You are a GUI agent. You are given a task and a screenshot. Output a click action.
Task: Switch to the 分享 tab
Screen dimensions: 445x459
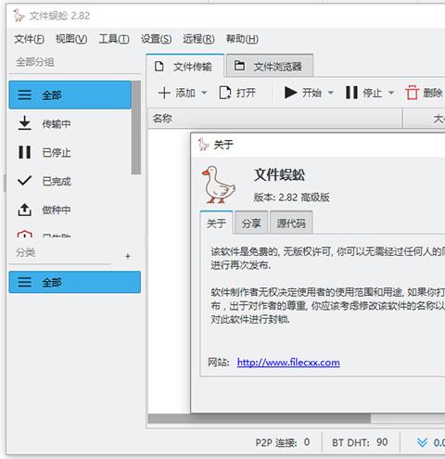click(x=251, y=223)
